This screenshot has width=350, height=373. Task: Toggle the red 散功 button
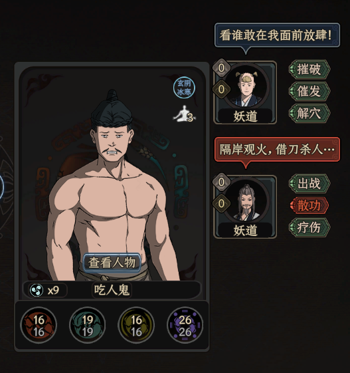pos(309,205)
